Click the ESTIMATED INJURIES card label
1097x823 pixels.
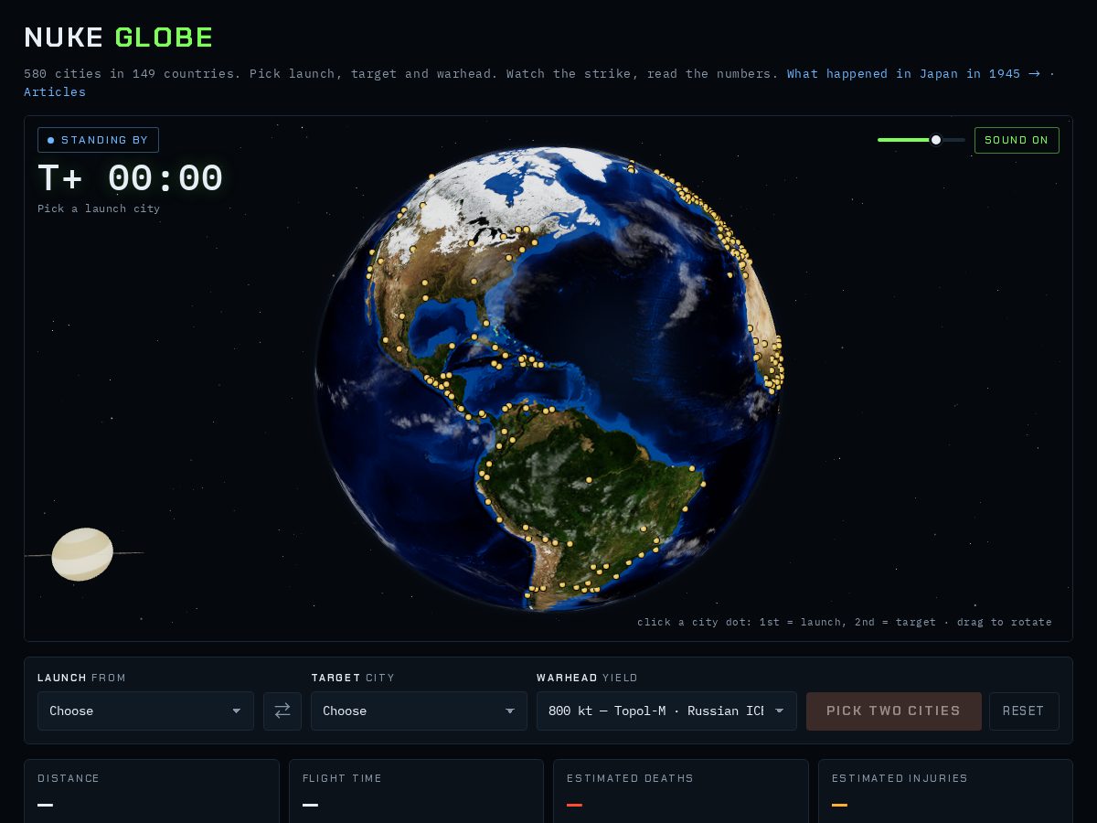pos(900,778)
